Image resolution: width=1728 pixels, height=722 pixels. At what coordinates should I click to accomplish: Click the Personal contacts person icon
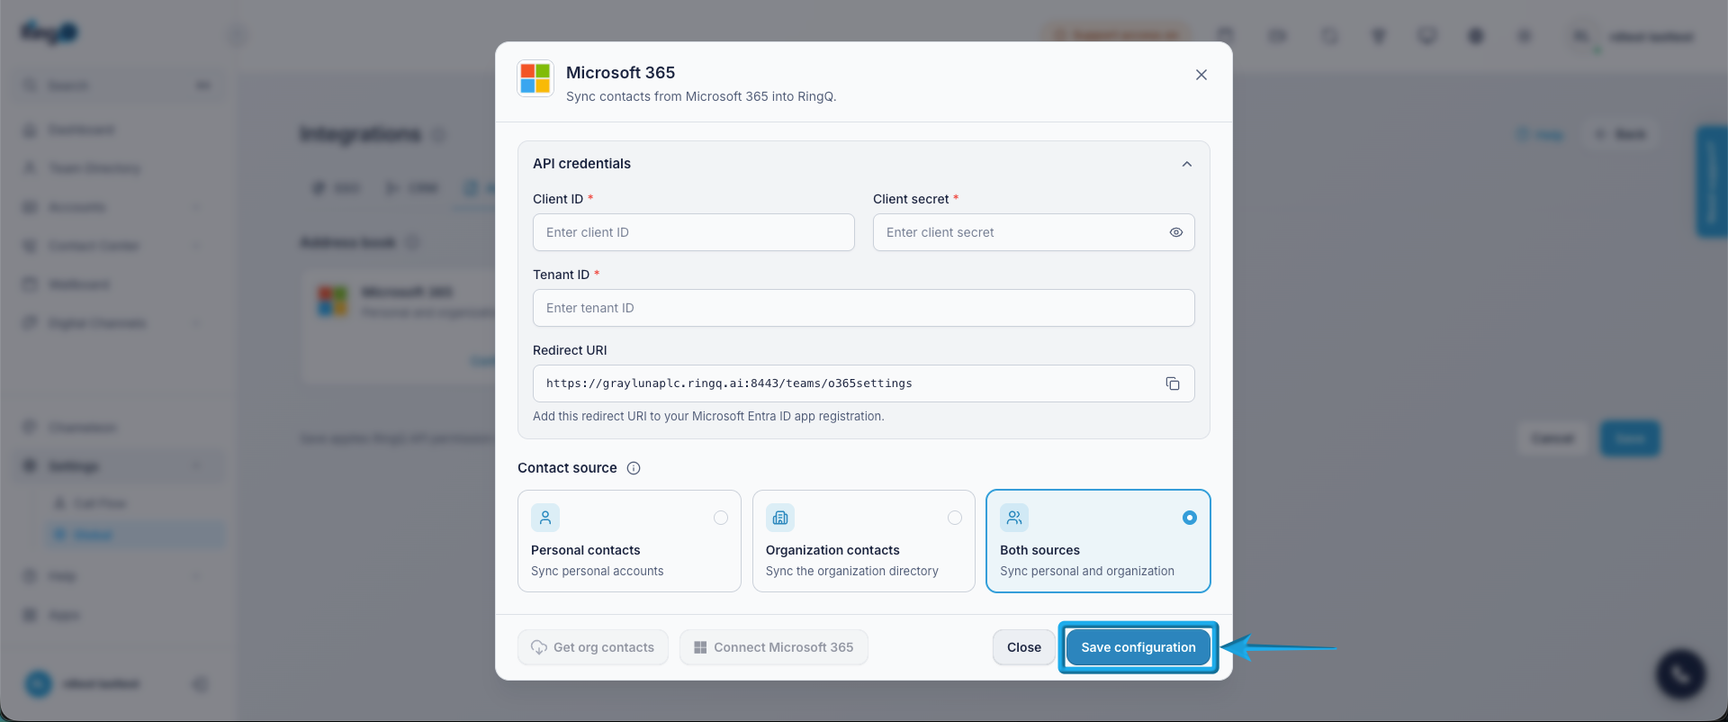(x=545, y=518)
